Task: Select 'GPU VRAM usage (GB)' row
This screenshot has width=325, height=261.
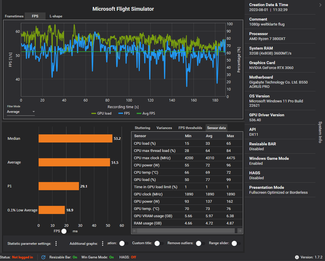Action: [187, 216]
